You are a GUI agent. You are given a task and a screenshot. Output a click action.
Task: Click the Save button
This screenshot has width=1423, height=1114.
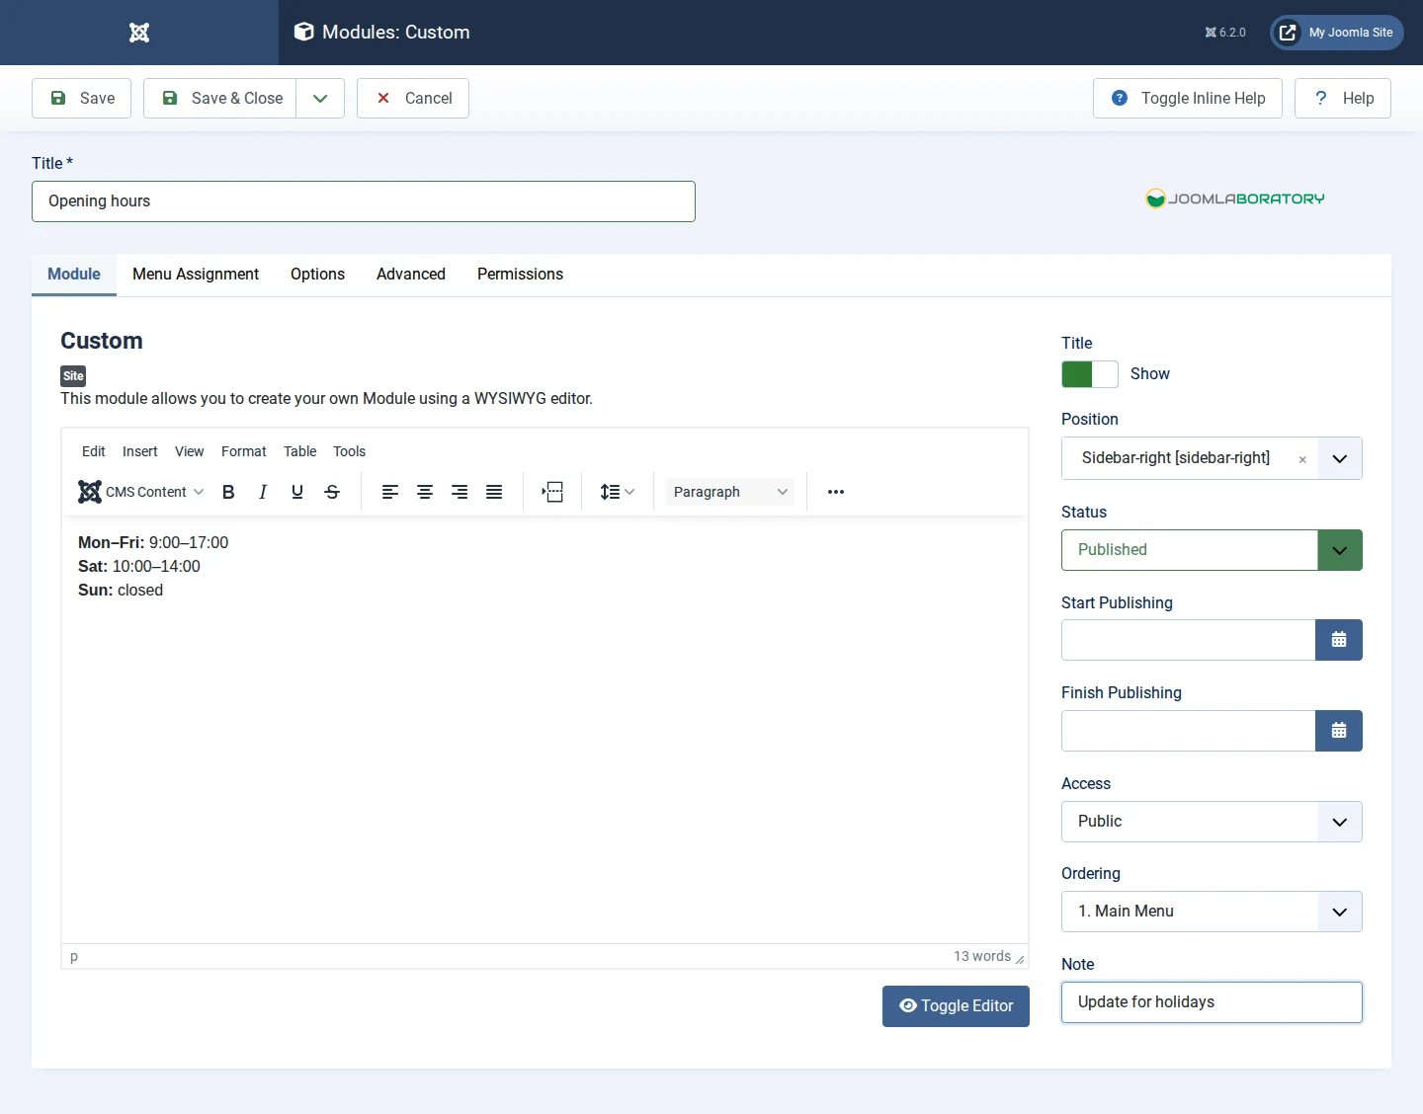click(81, 99)
